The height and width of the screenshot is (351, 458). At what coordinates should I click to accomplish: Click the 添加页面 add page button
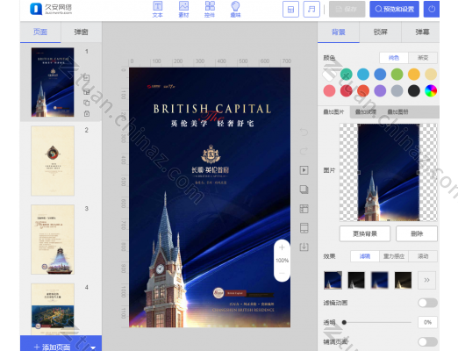(53, 347)
